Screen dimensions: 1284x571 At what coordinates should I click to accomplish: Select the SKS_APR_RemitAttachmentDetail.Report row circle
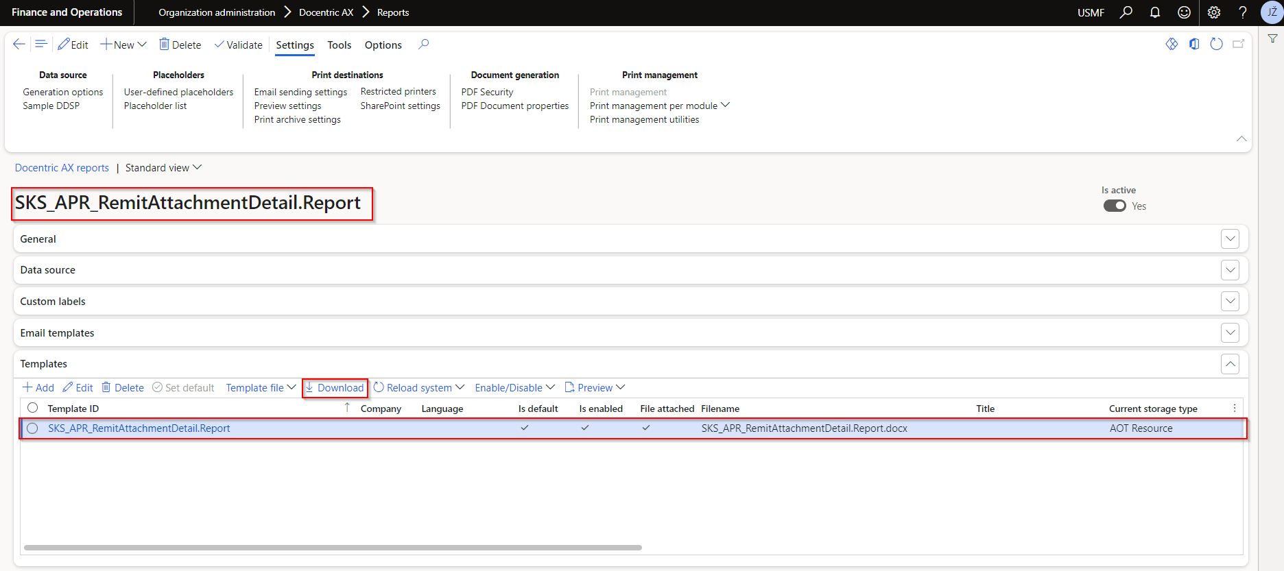(32, 428)
